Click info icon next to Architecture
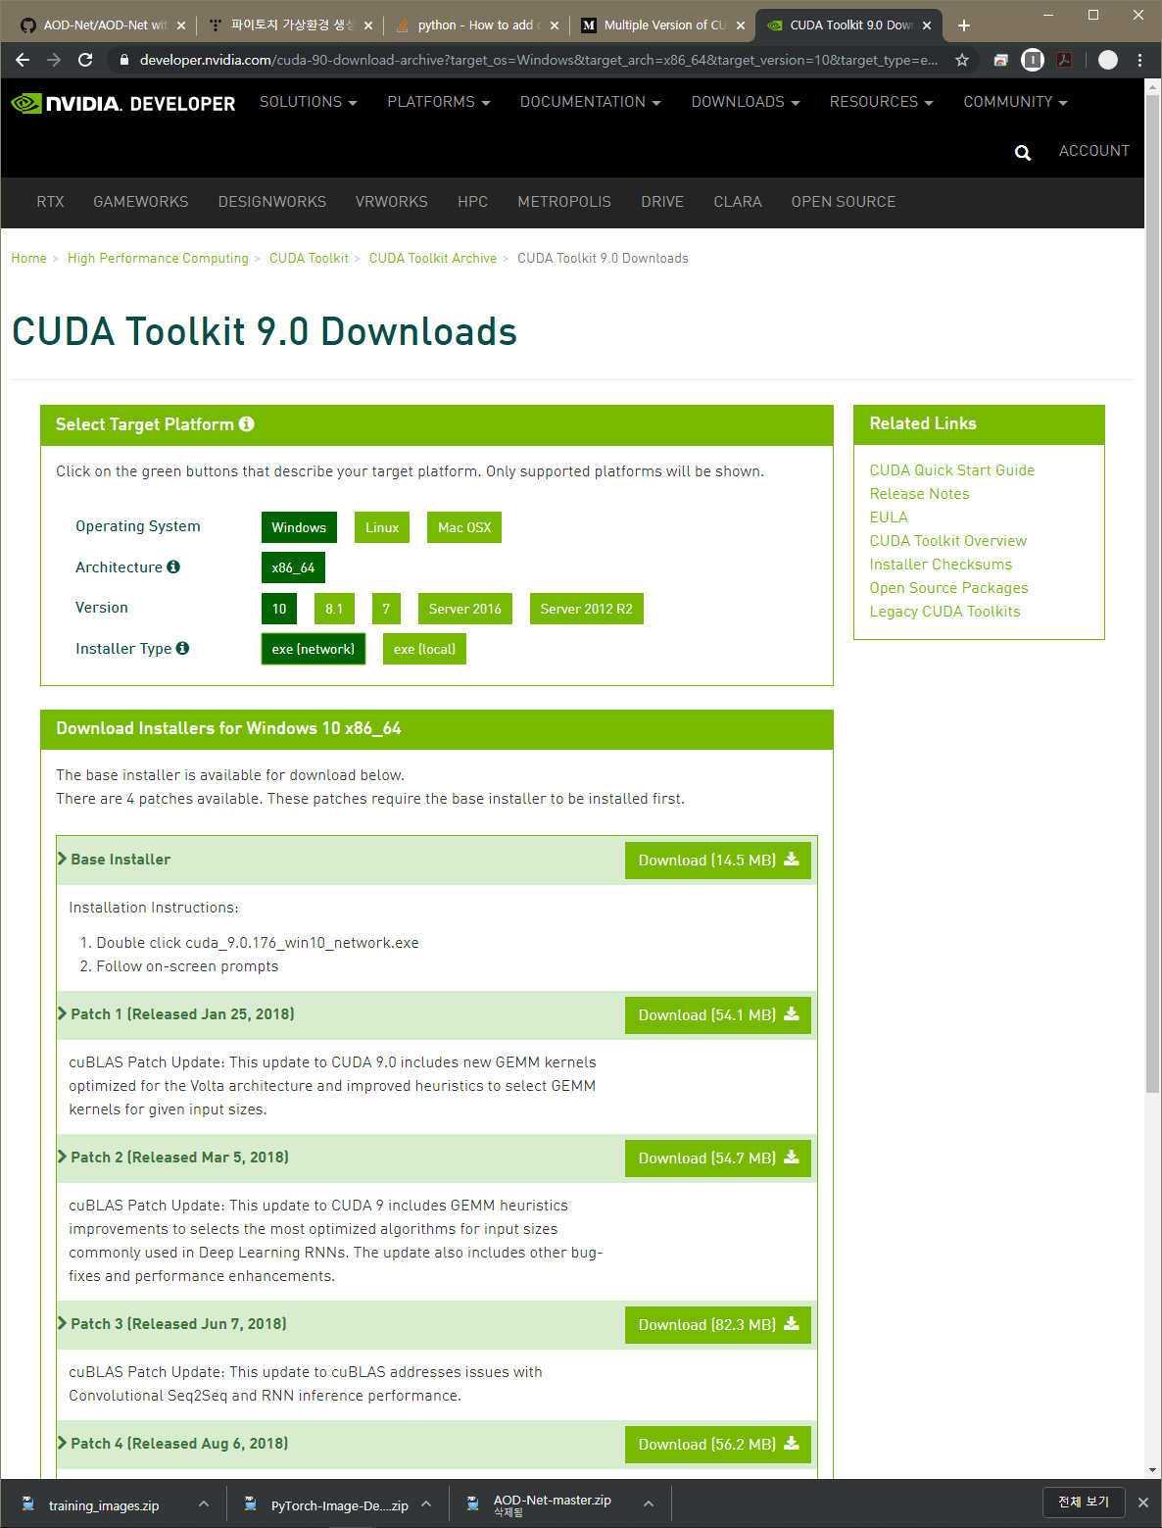 click(173, 567)
